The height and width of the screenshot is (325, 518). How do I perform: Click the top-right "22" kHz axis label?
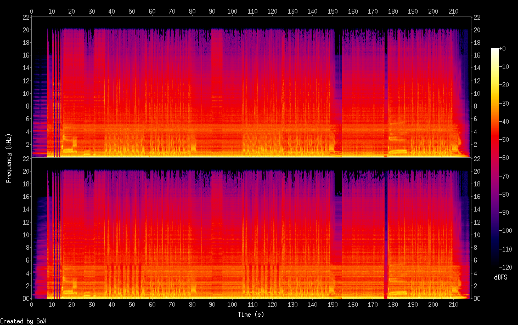coord(477,17)
